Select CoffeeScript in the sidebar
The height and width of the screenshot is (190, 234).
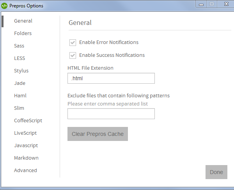tap(28, 121)
